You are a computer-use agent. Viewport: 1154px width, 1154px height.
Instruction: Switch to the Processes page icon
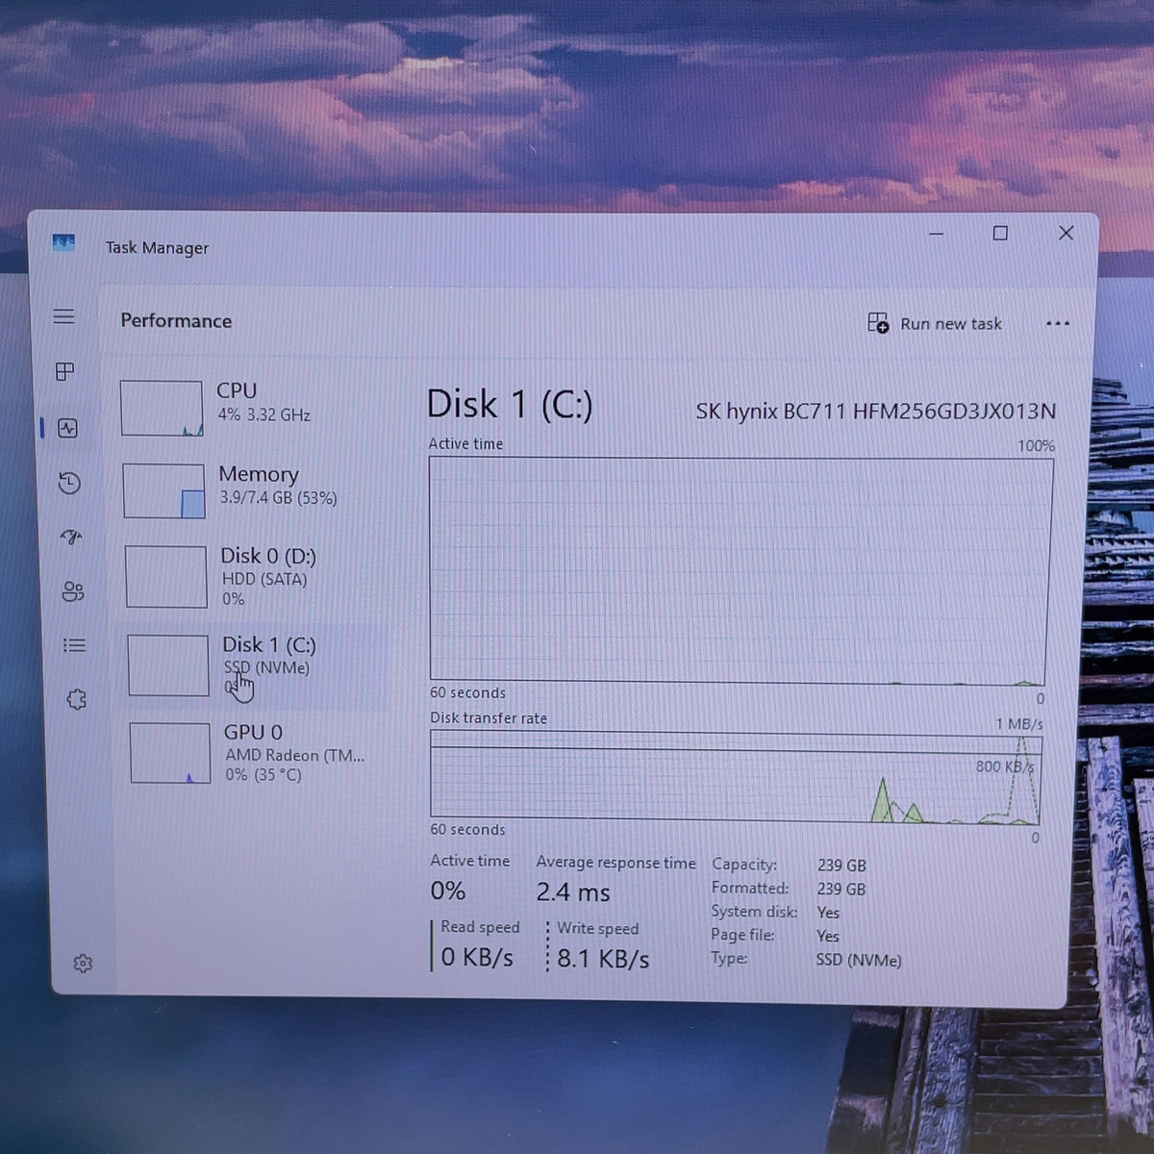coord(65,371)
